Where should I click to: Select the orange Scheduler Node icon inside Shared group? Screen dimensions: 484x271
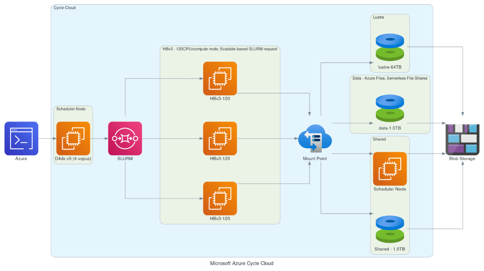pos(390,169)
